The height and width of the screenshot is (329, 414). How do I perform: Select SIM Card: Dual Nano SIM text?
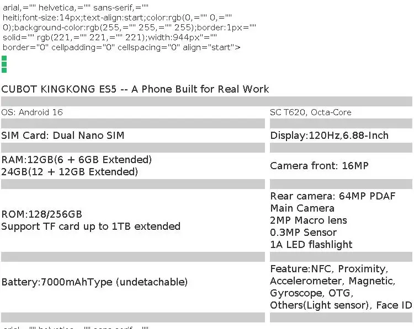click(62, 136)
